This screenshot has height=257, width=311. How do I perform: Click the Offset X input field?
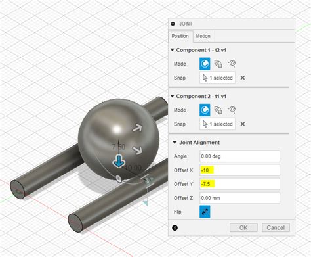click(x=239, y=170)
